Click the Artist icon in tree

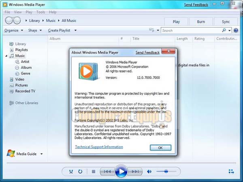tap(17, 62)
